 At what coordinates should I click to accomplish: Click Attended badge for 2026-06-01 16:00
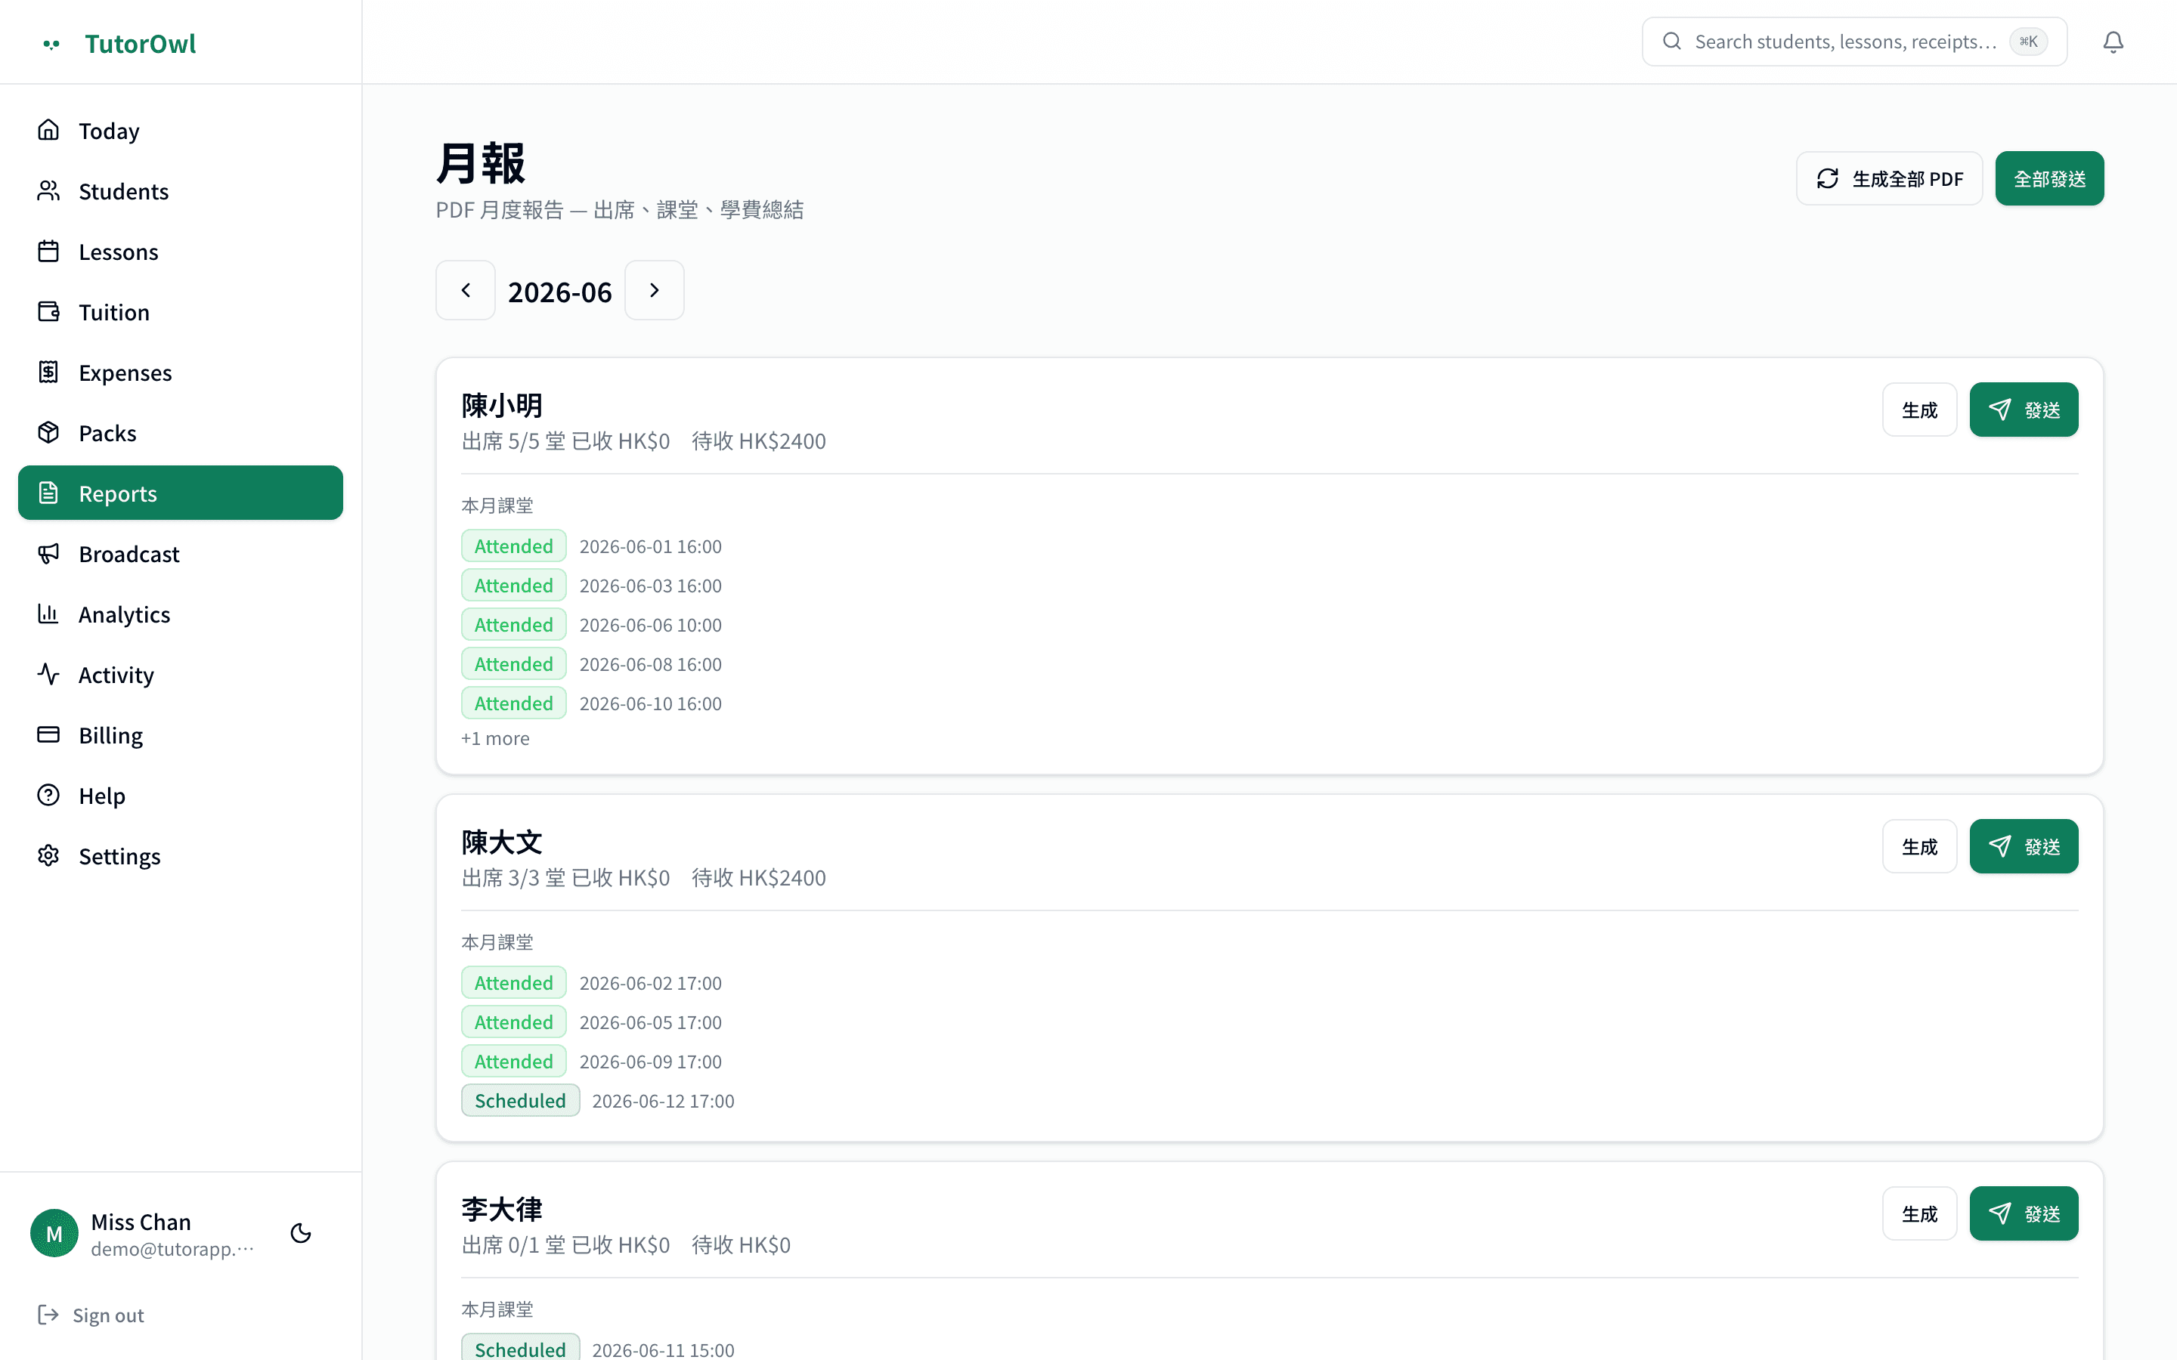point(514,546)
